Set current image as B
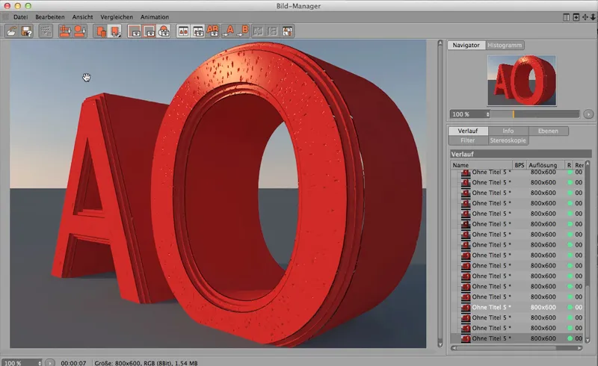The image size is (598, 366). coord(242,31)
